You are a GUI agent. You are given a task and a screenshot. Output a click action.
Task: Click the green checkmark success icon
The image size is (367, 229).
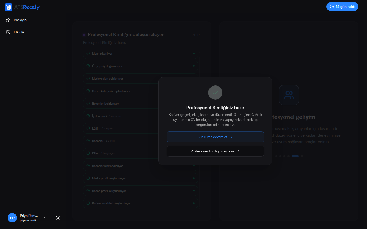(215, 93)
